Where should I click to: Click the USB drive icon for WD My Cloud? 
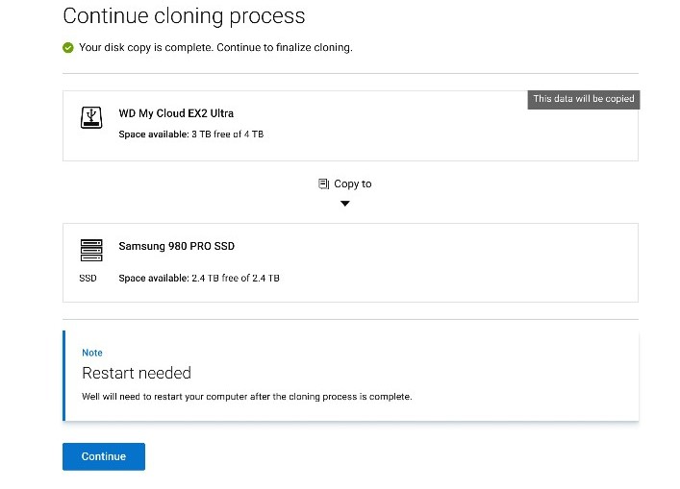point(90,118)
